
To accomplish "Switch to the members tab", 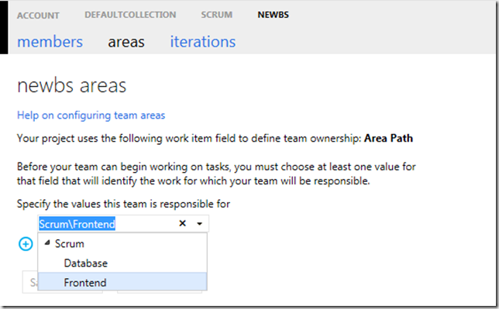I will click(50, 42).
